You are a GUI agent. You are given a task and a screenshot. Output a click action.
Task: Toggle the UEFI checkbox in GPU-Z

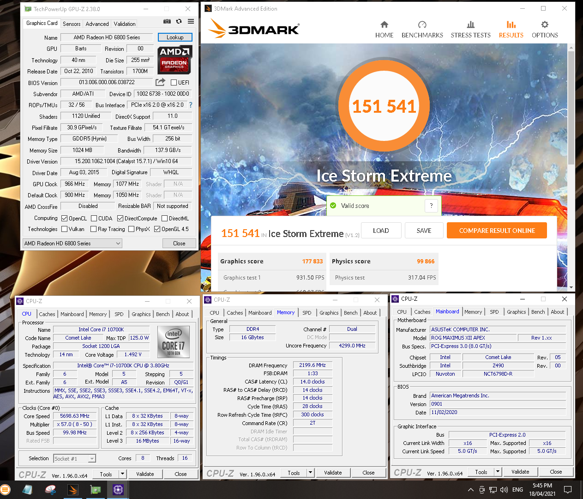pyautogui.click(x=174, y=83)
